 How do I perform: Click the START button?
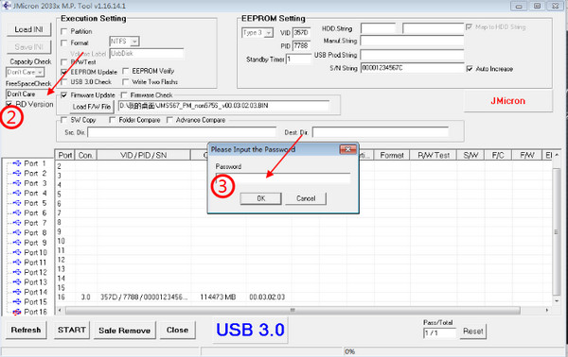click(72, 330)
